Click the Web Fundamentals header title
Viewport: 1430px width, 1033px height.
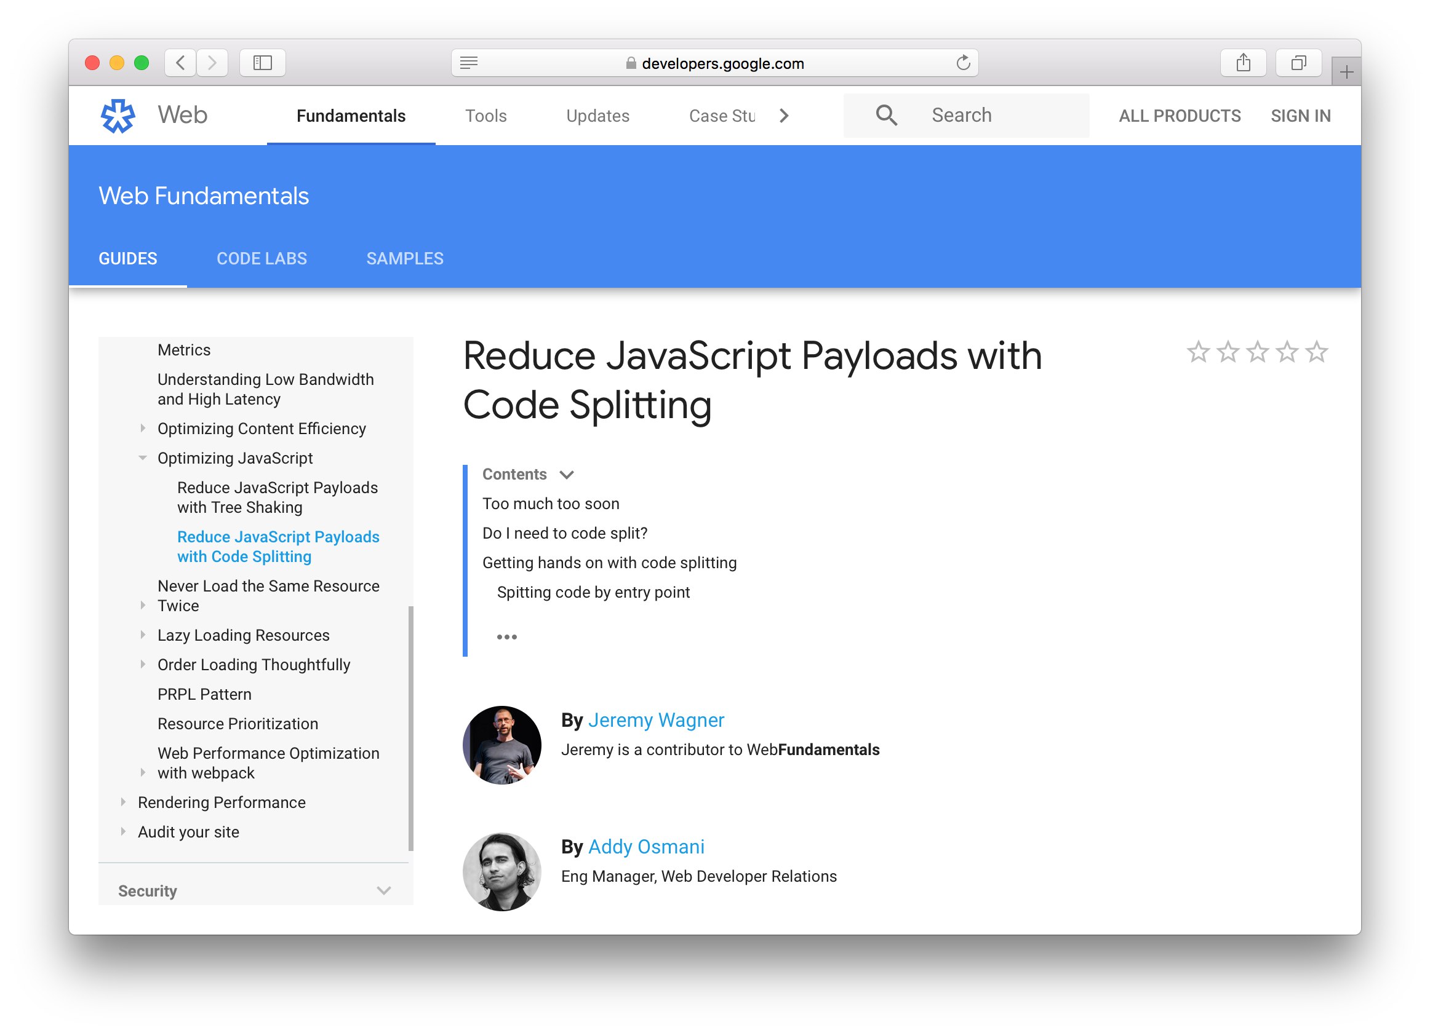(204, 196)
